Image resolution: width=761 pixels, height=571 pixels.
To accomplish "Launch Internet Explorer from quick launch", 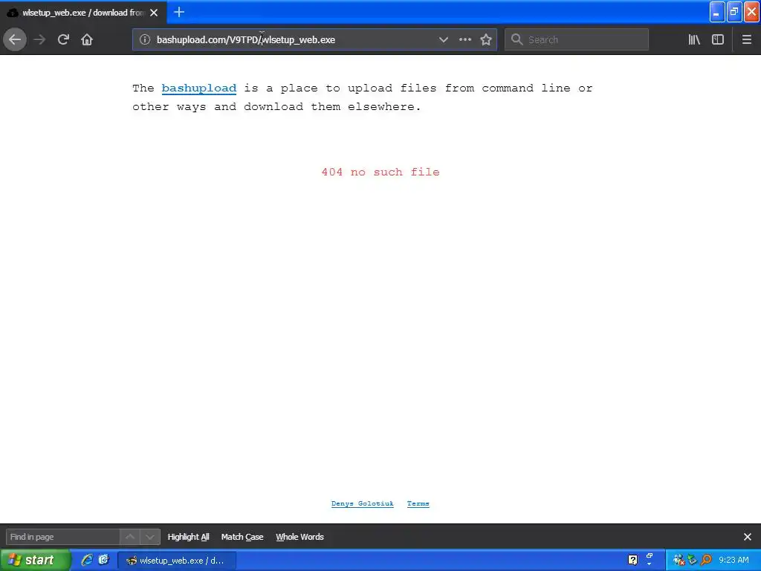I will coord(87,560).
